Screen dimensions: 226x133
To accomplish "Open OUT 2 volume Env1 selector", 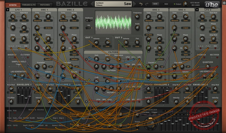I will 126,46.
